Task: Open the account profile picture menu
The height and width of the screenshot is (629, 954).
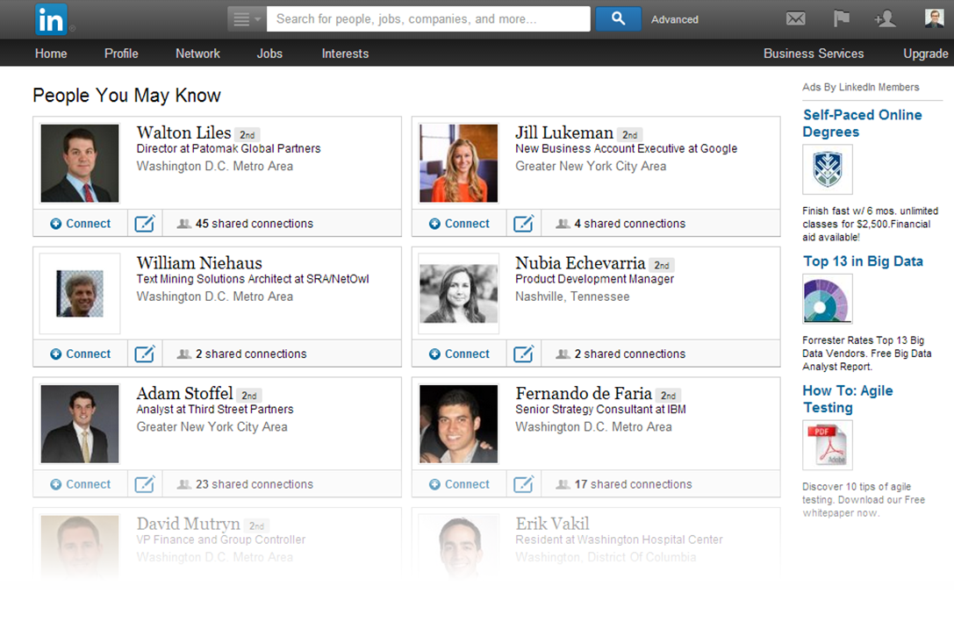Action: click(x=934, y=18)
